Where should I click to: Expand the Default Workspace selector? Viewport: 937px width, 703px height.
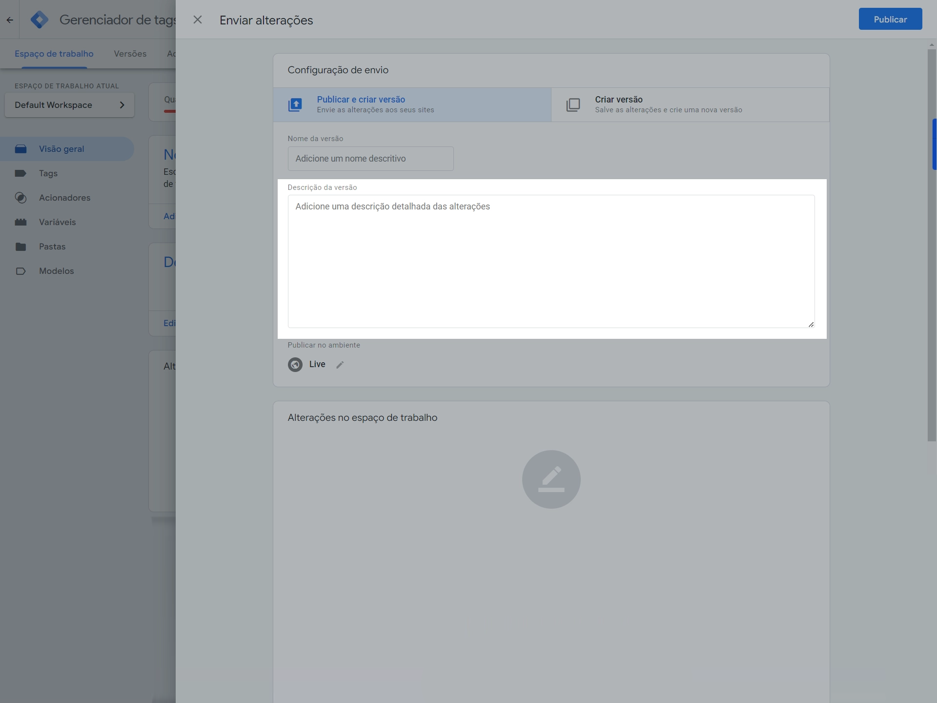(69, 105)
